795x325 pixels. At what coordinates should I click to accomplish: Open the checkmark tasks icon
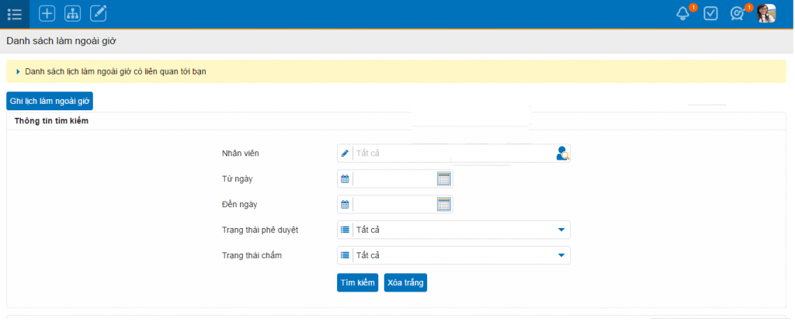tap(710, 13)
